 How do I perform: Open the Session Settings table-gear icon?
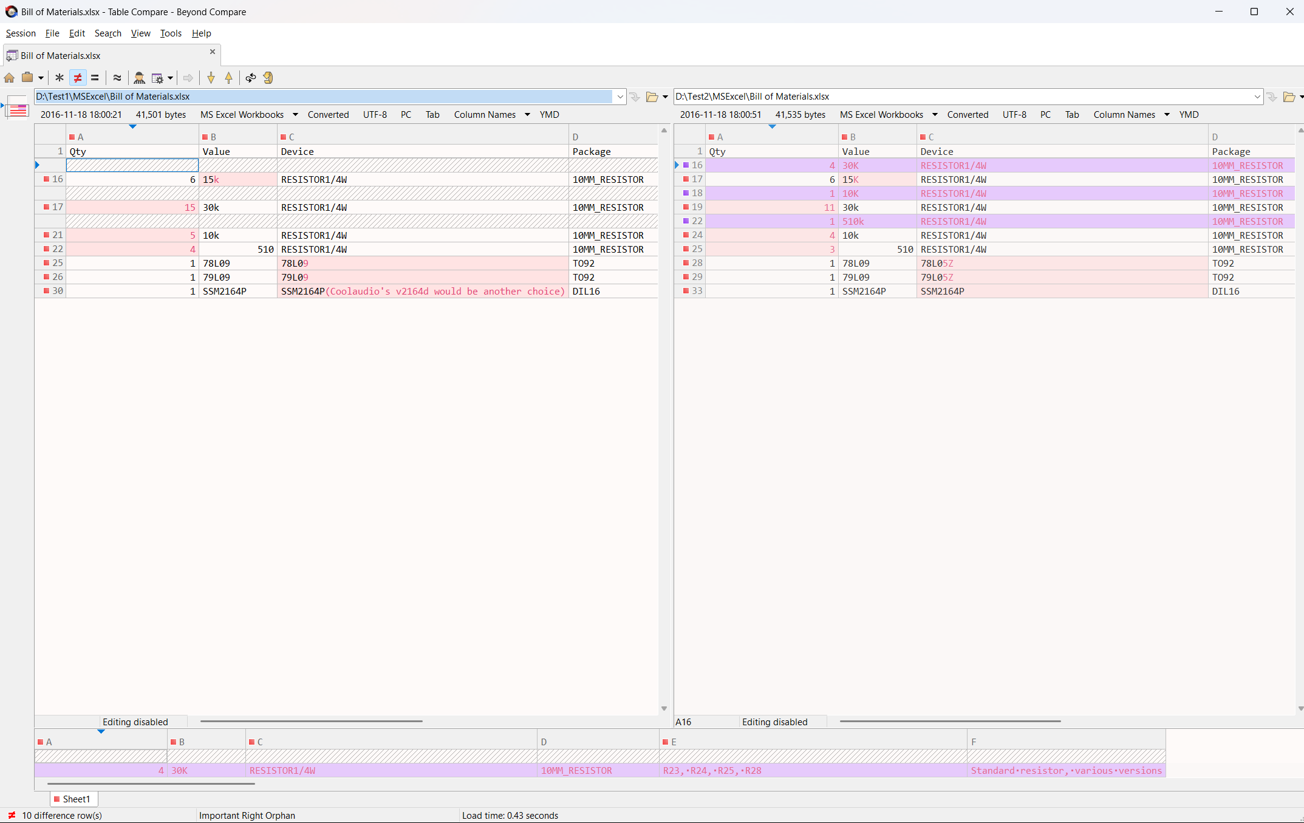point(157,78)
